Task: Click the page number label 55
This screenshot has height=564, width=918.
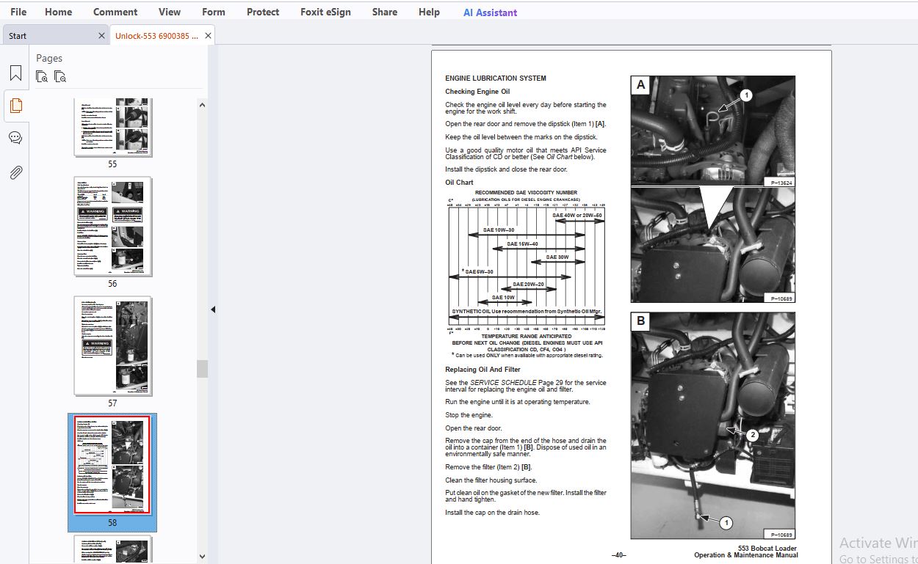Action: point(112,164)
